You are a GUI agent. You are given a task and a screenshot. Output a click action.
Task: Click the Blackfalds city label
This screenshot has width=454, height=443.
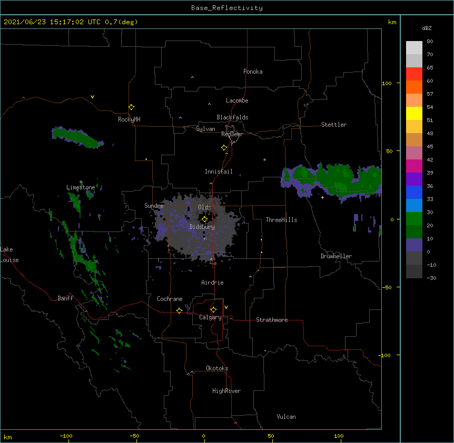click(232, 117)
